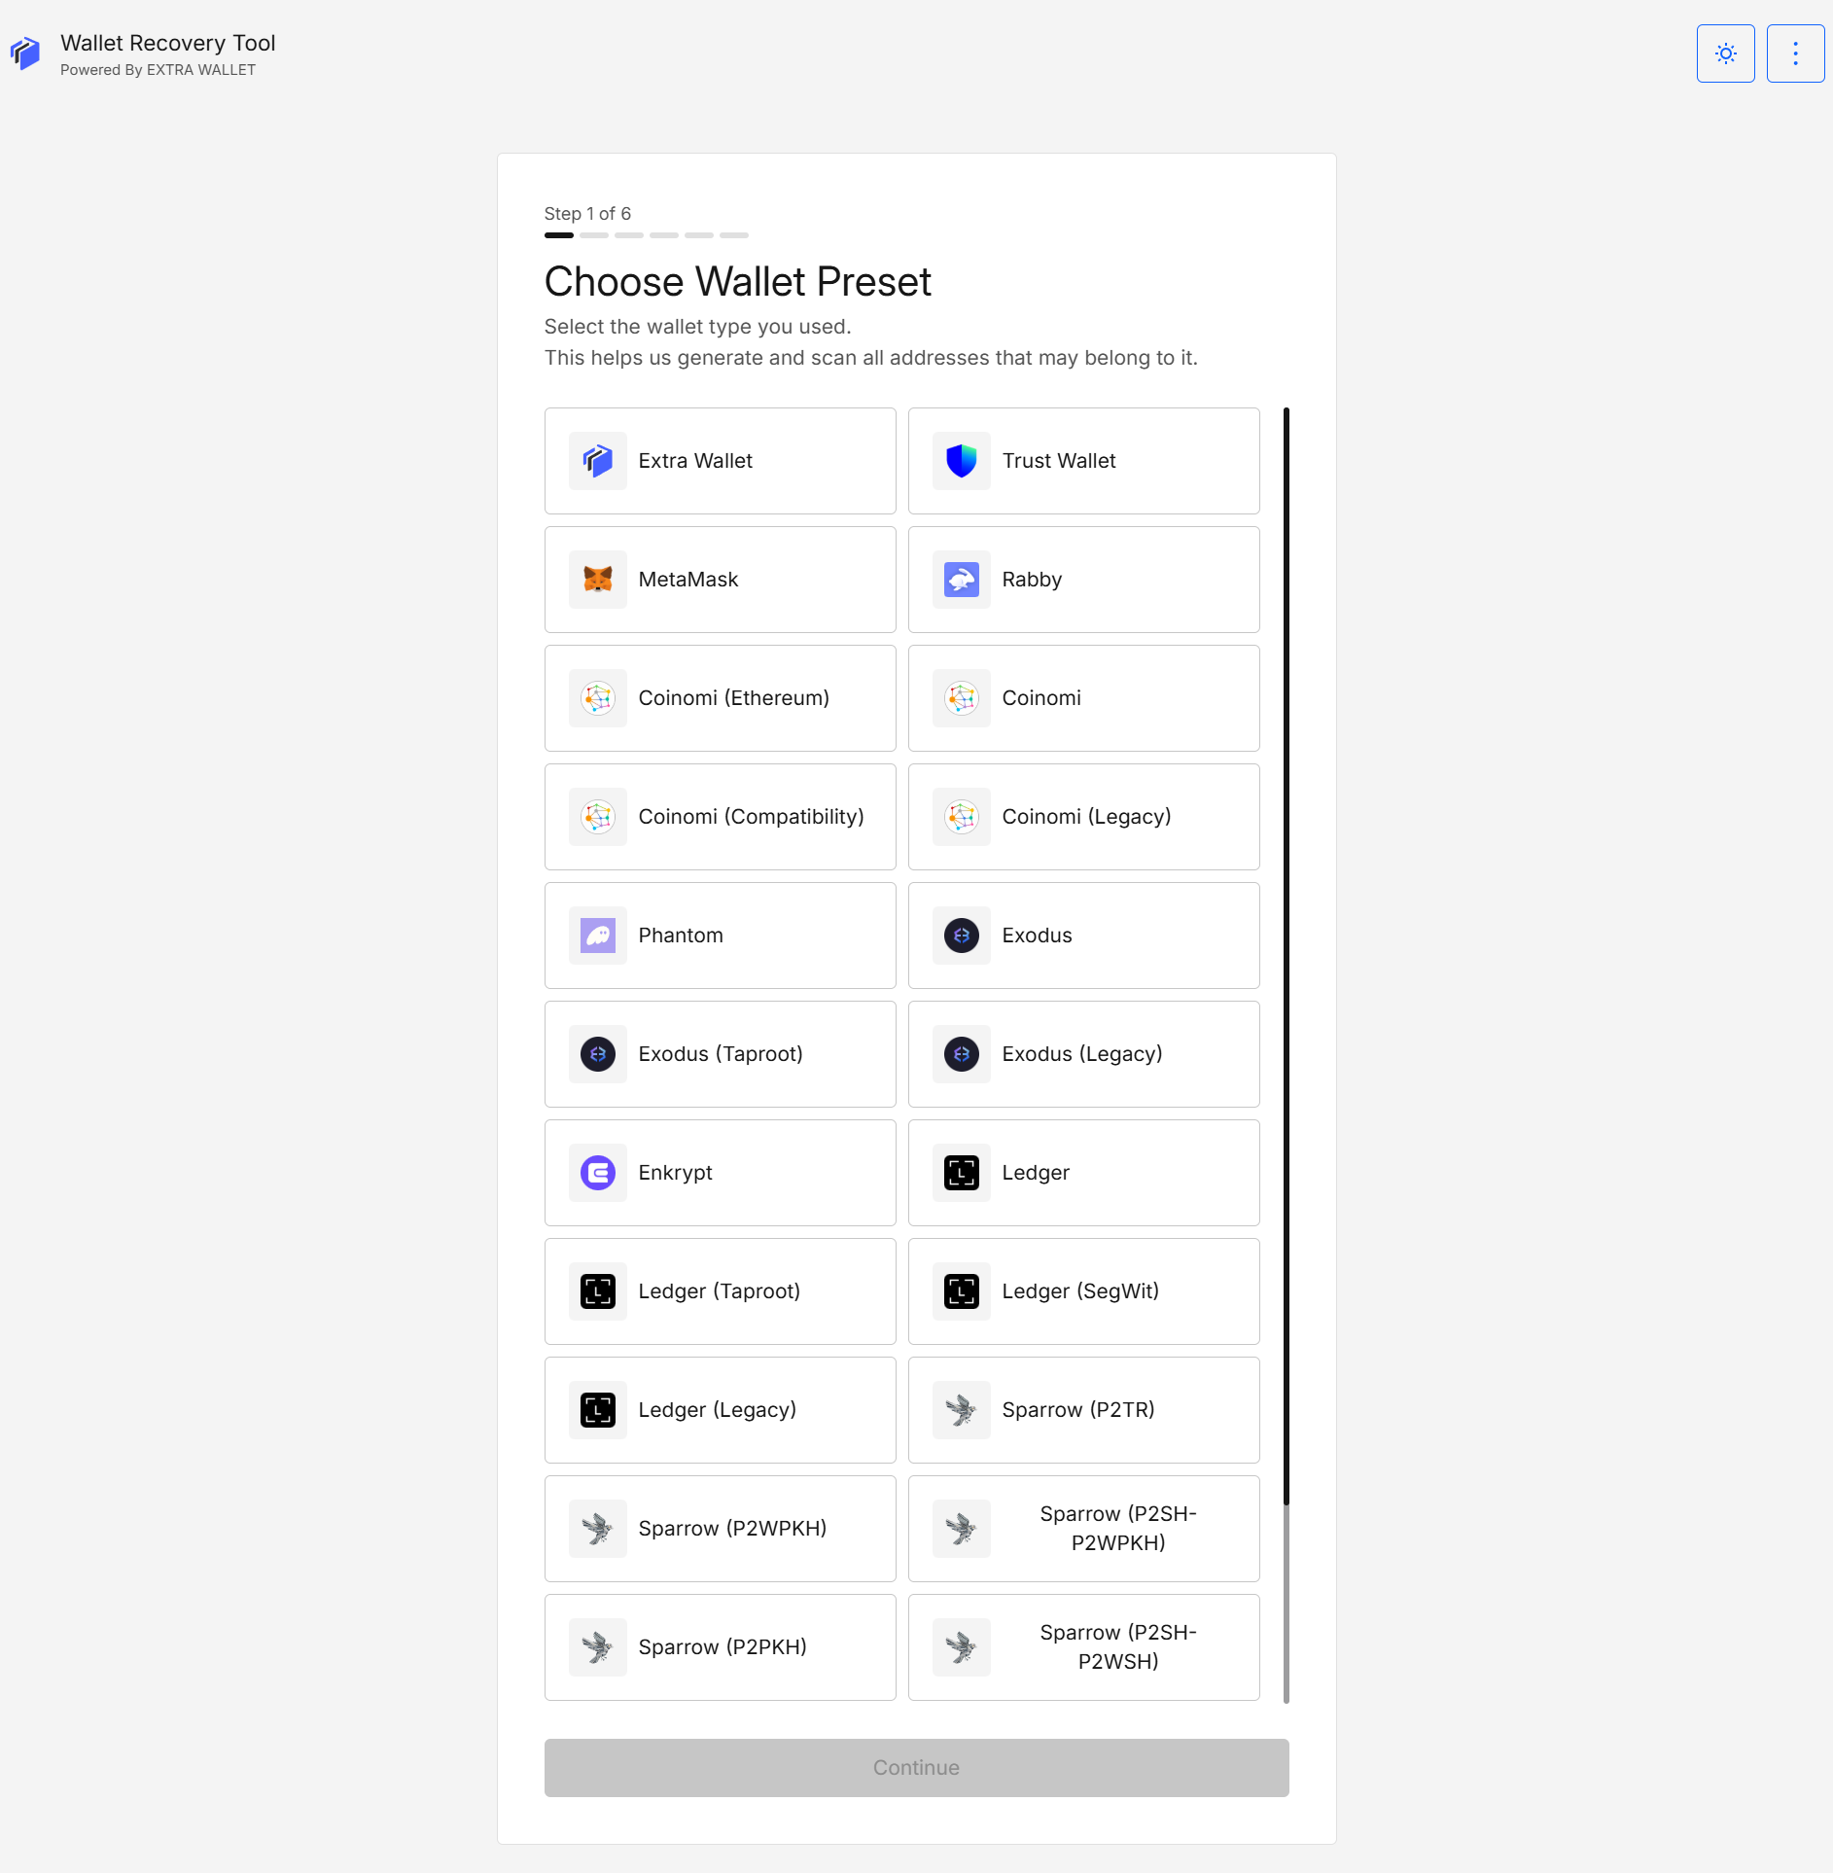1833x1873 pixels.
Task: Select the Coinomi (Legacy) preset
Action: [x=1083, y=816]
